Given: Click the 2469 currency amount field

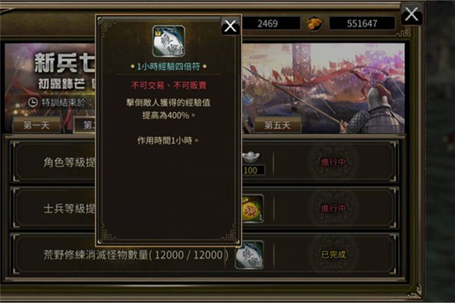Looking at the screenshot, I should click(268, 23).
